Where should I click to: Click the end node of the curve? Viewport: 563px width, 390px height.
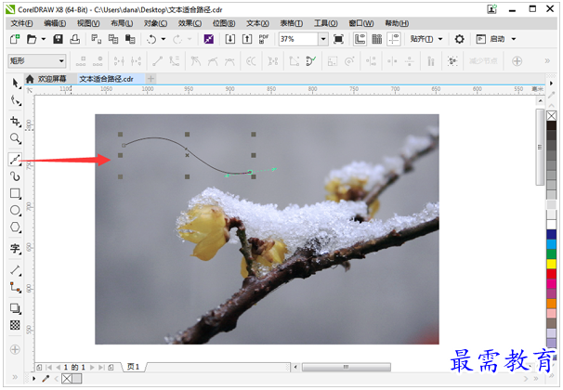[x=250, y=172]
